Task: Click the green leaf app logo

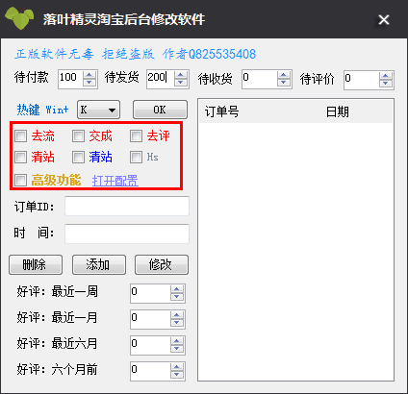Action: point(20,18)
